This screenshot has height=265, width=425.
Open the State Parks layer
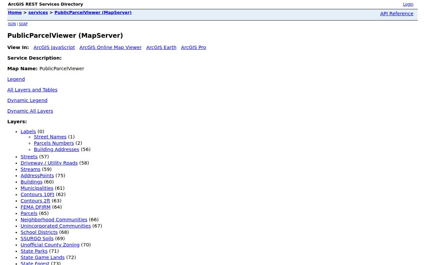[x=34, y=251]
